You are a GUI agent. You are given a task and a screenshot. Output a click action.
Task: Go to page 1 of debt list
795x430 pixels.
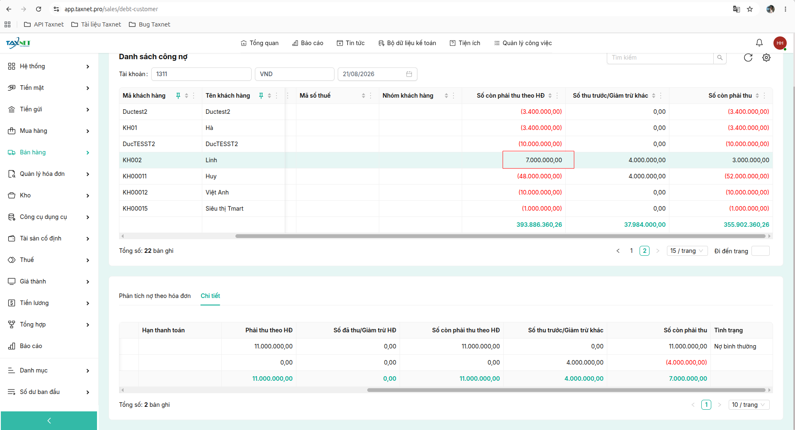click(x=631, y=251)
